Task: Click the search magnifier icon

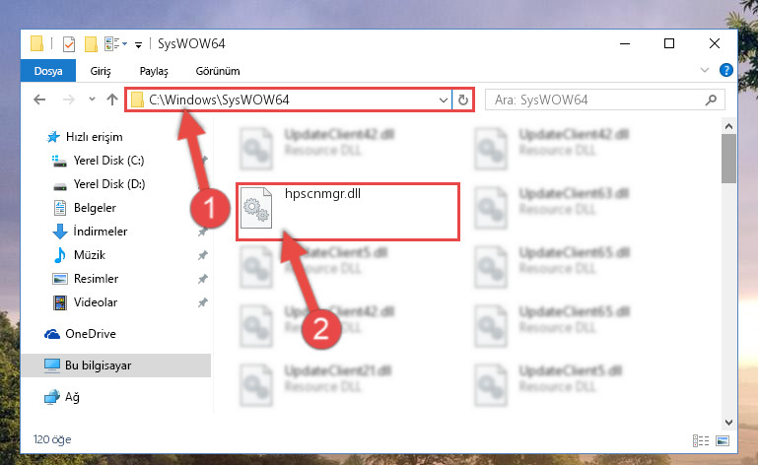Action: [x=711, y=100]
